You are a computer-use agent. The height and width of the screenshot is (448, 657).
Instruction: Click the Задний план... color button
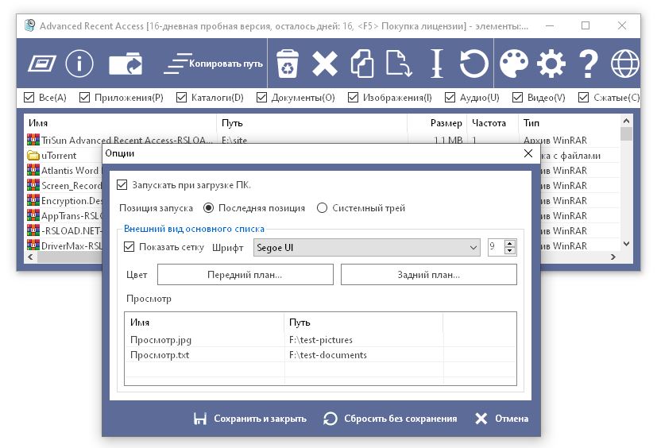[429, 275]
